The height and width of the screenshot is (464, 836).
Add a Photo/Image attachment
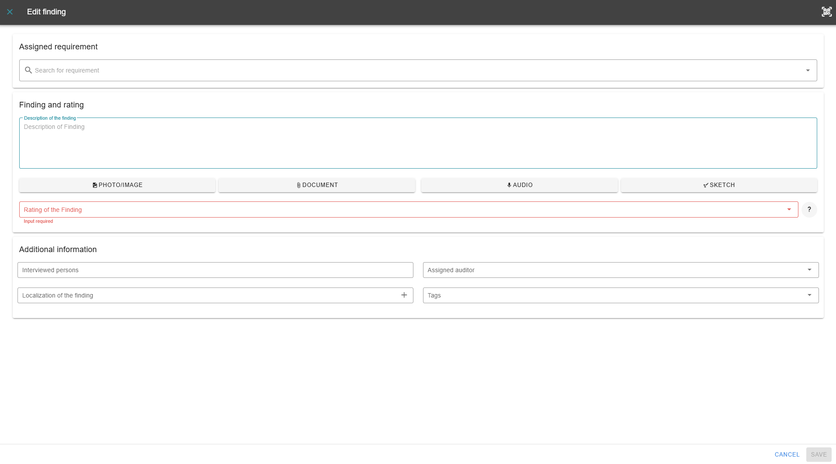click(x=117, y=185)
